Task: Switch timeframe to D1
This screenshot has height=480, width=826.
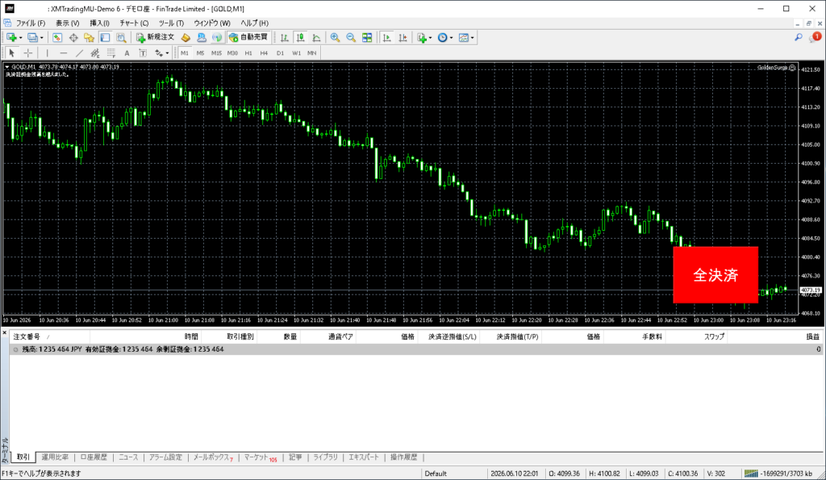Action: 280,52
